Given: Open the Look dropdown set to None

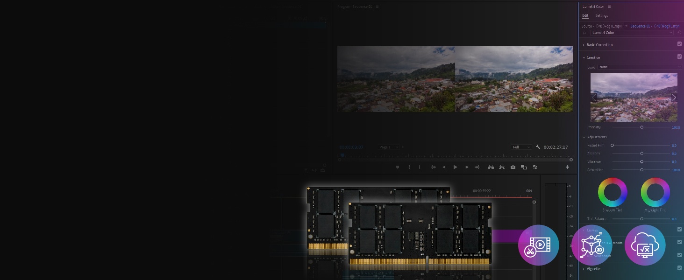Looking at the screenshot, I should [x=640, y=67].
